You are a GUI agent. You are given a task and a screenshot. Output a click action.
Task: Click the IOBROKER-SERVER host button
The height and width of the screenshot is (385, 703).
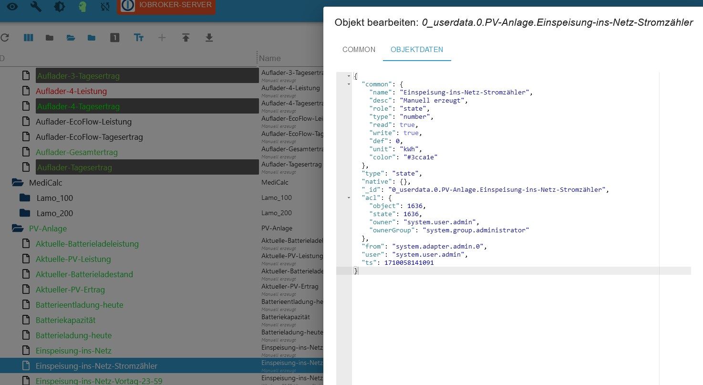166,6
